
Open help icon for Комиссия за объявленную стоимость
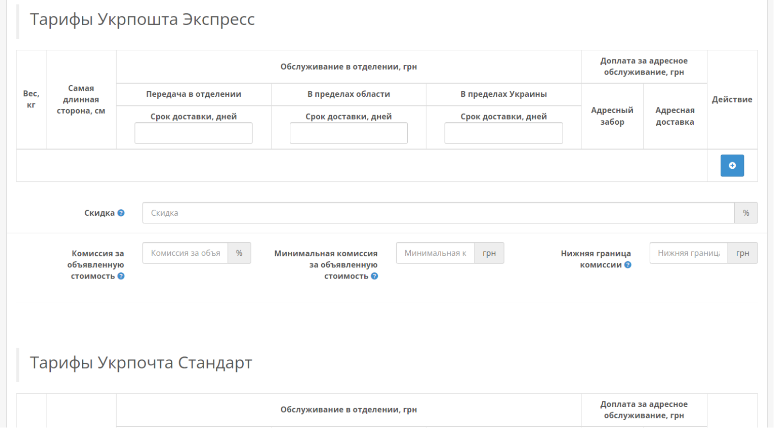[x=121, y=276]
